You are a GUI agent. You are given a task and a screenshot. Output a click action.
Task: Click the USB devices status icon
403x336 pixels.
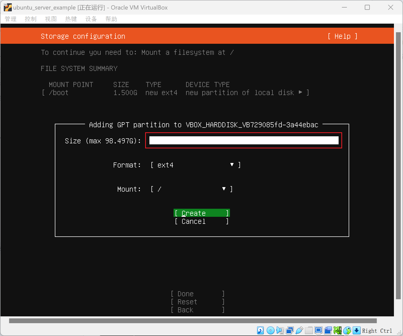point(299,330)
